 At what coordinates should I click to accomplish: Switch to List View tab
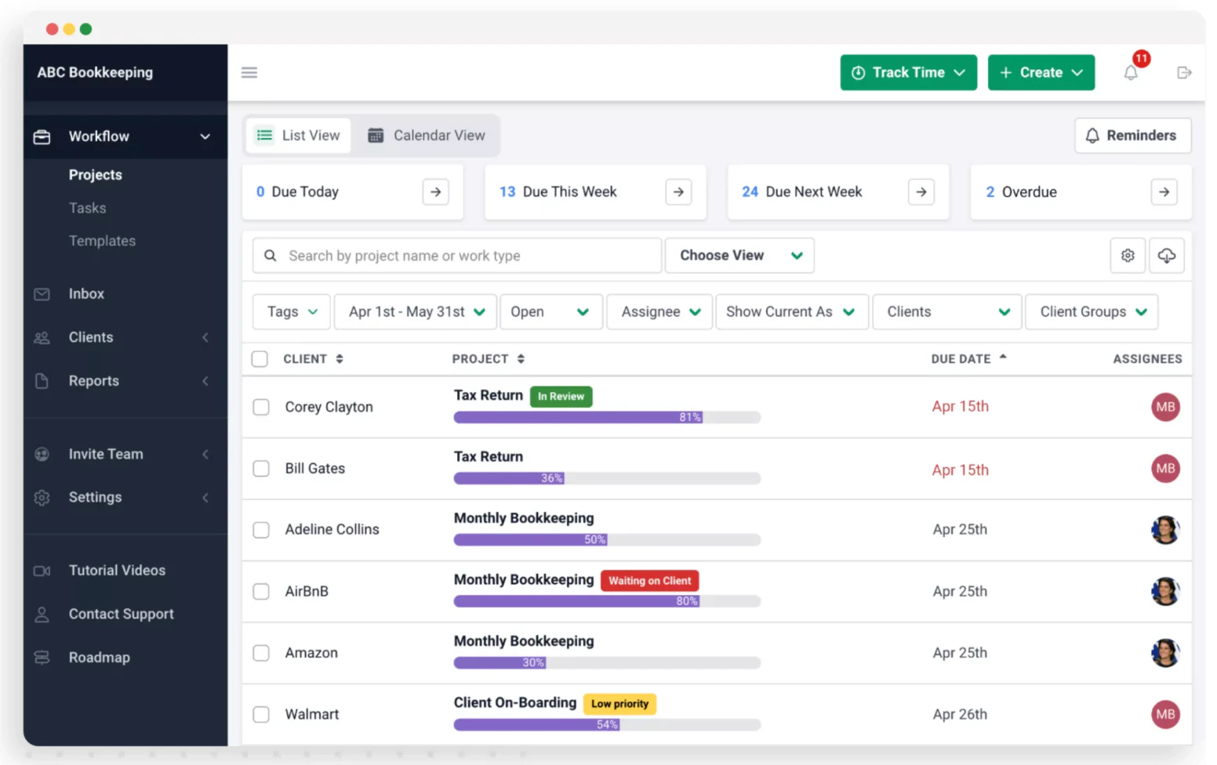299,136
